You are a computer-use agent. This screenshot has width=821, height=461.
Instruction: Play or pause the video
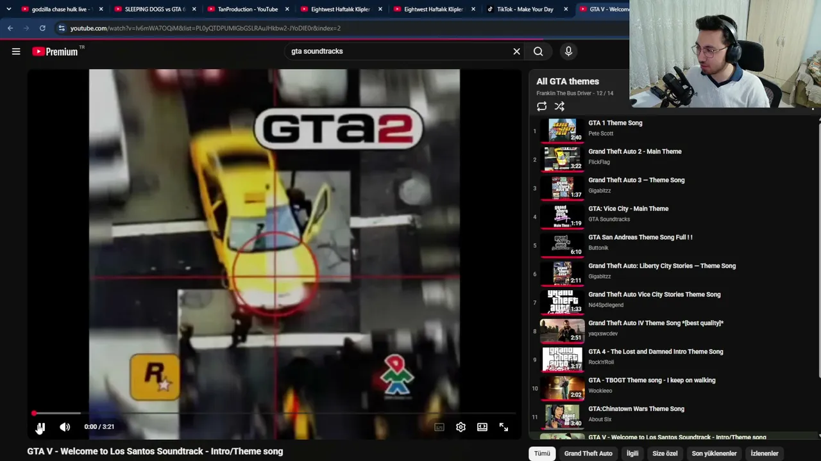[40, 427]
